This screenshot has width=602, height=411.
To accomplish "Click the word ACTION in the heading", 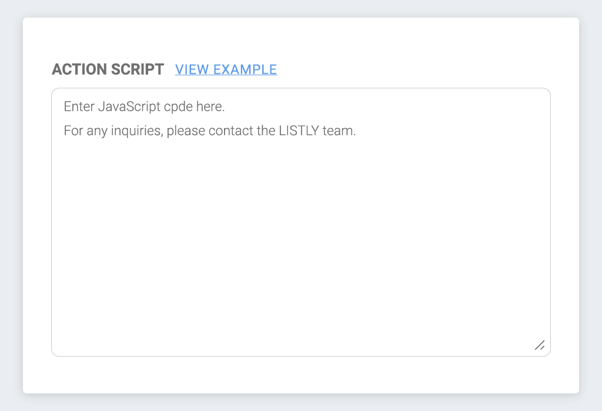I will coord(79,69).
